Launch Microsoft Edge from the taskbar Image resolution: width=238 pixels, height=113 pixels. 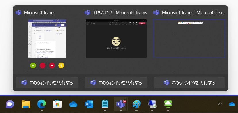click(x=42, y=104)
